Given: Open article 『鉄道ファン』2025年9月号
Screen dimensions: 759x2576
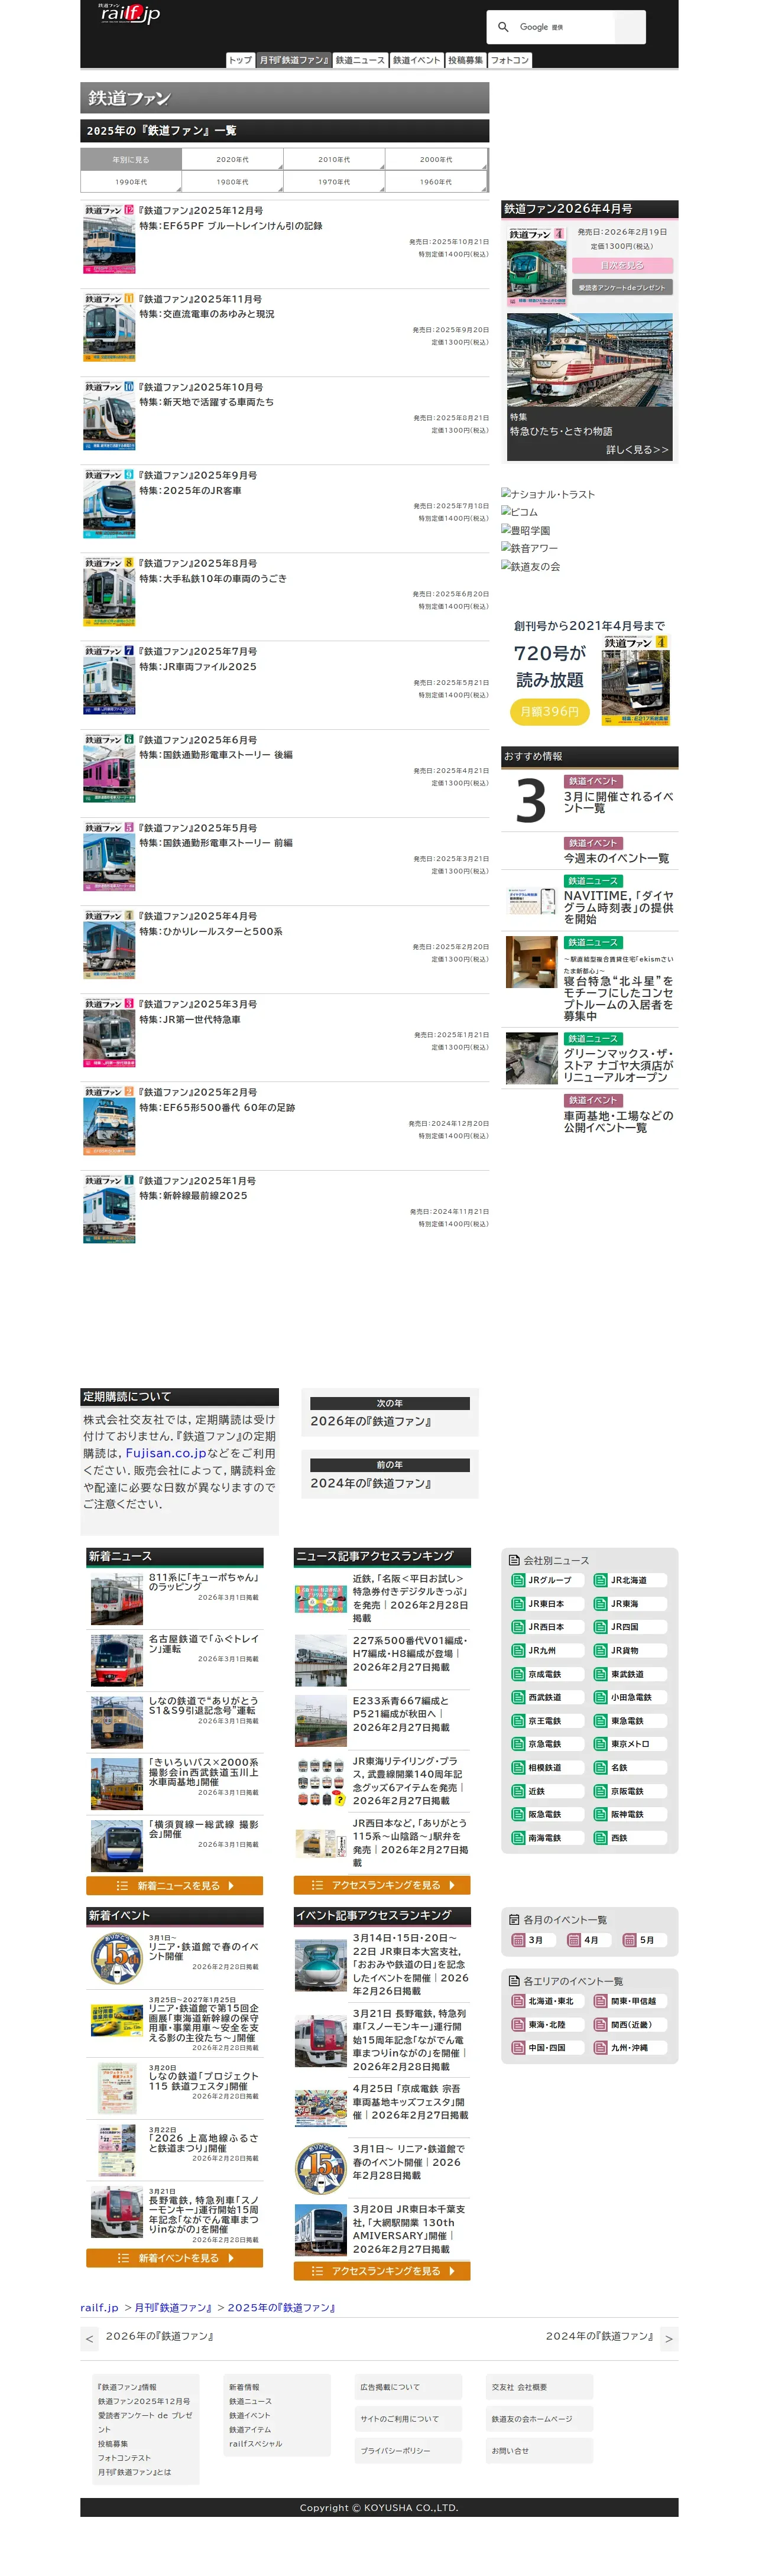Looking at the screenshot, I should (197, 475).
